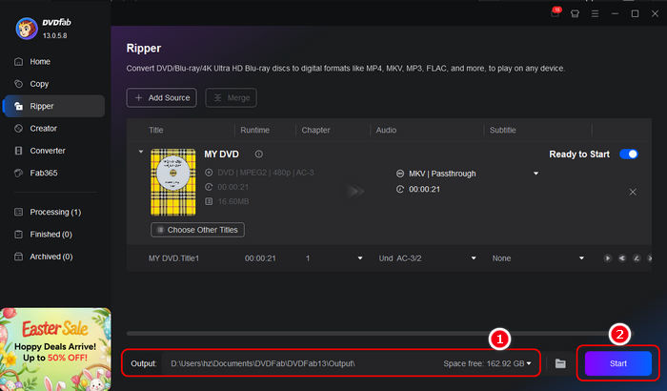The image size is (667, 391).
Task: Click Choose Other Titles button
Action: pyautogui.click(x=197, y=230)
